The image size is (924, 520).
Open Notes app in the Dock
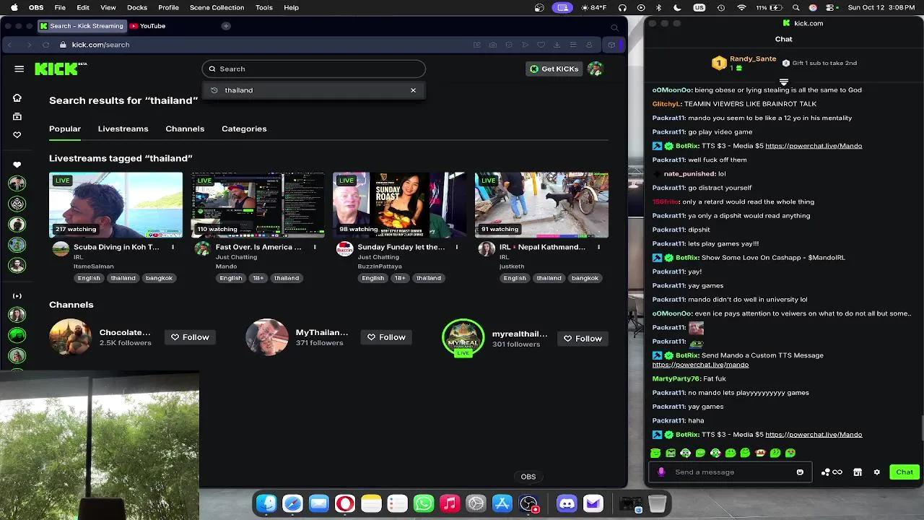[x=371, y=503]
